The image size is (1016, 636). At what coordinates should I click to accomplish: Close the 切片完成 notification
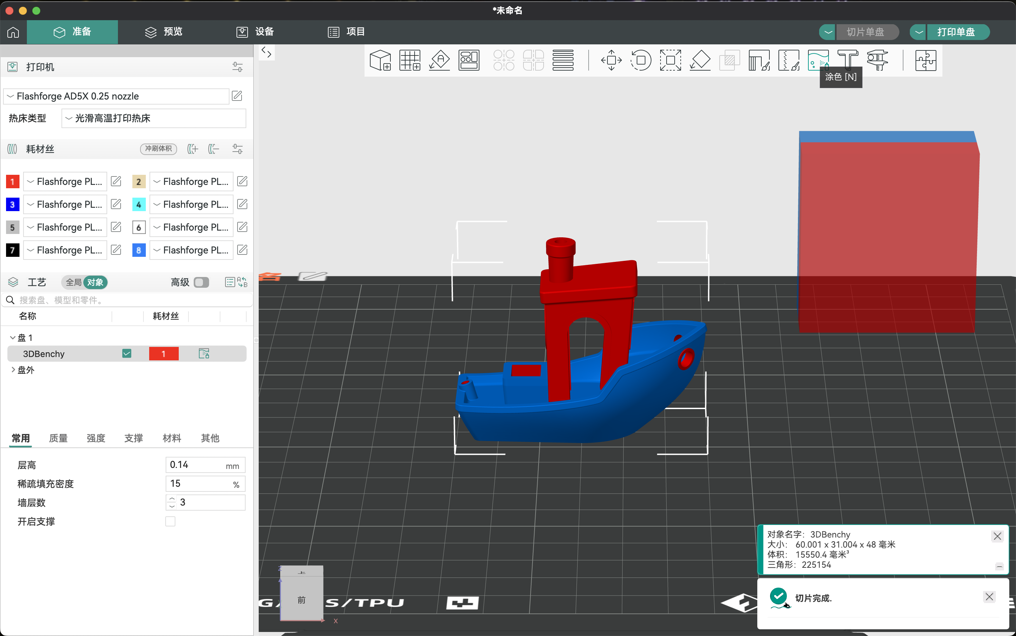(x=989, y=596)
